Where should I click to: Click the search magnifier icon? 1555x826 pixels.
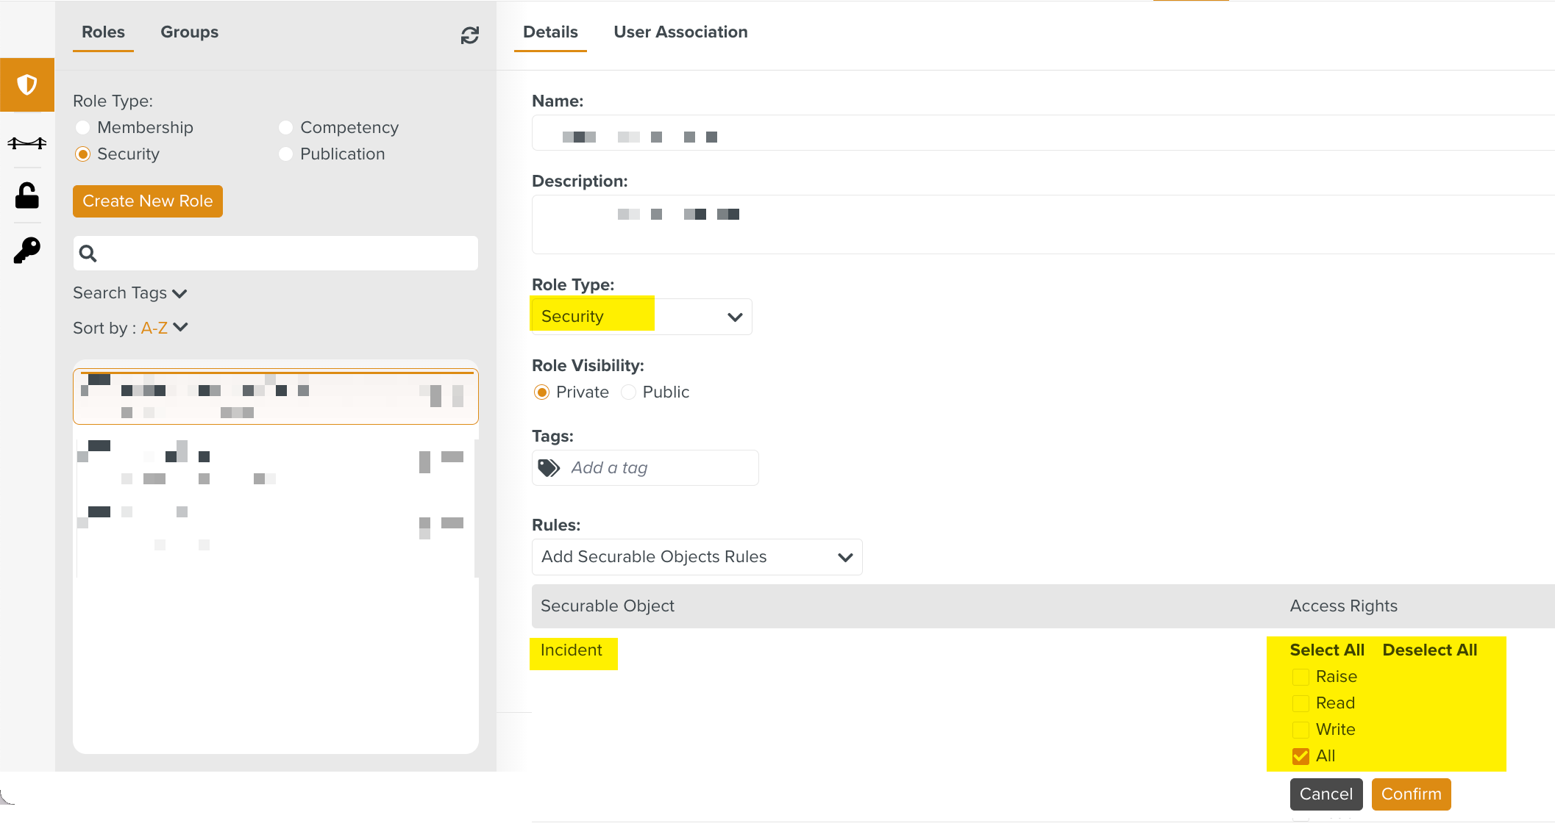click(x=88, y=254)
